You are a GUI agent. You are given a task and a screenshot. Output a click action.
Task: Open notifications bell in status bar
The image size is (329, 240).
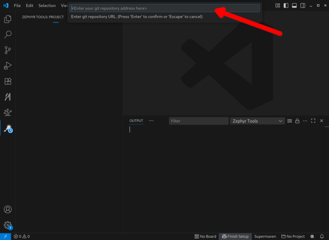pyautogui.click(x=322, y=236)
